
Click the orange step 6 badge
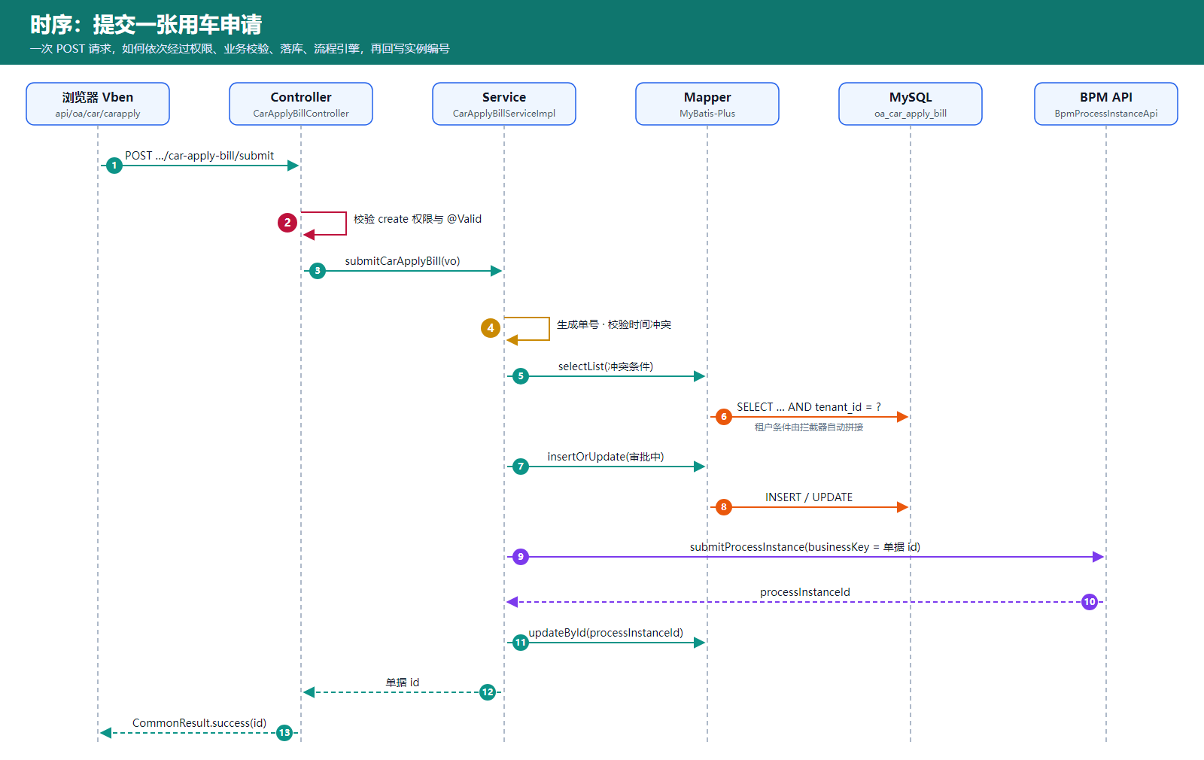point(724,417)
